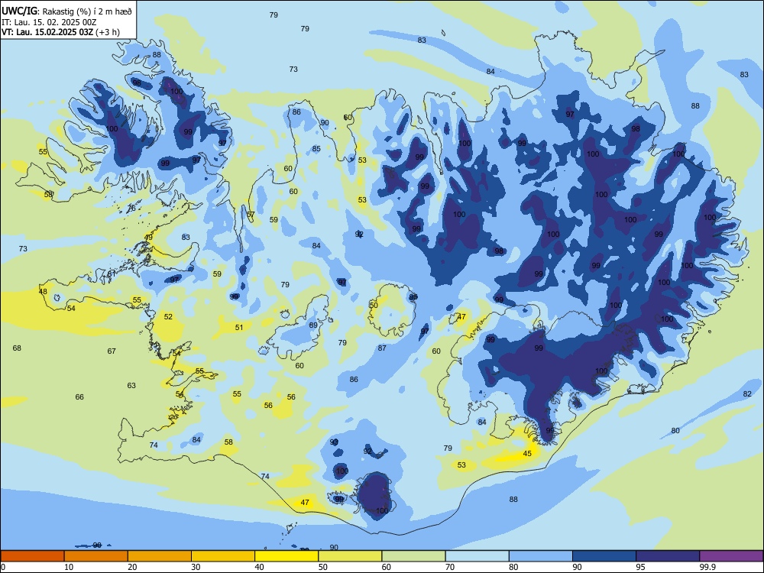Click the bright yellow 40–50 legend swatch

point(286,556)
